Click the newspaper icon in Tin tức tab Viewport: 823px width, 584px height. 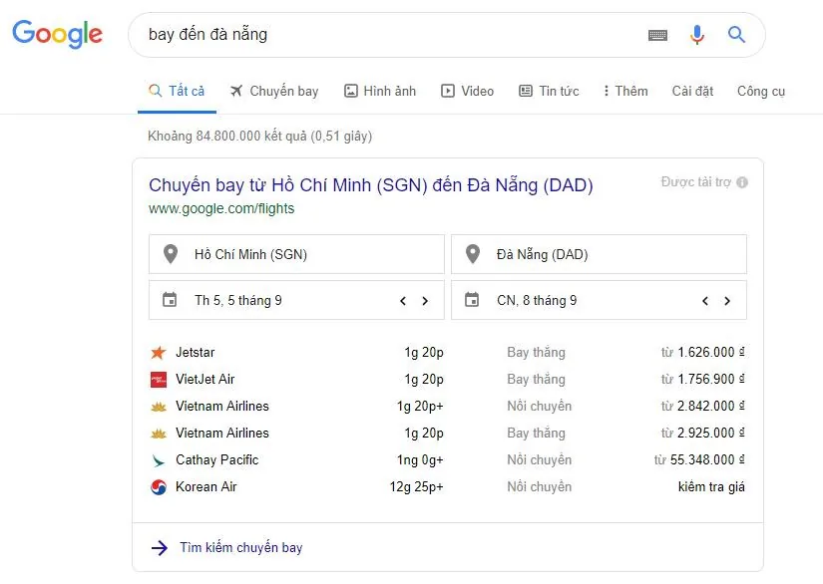point(526,91)
